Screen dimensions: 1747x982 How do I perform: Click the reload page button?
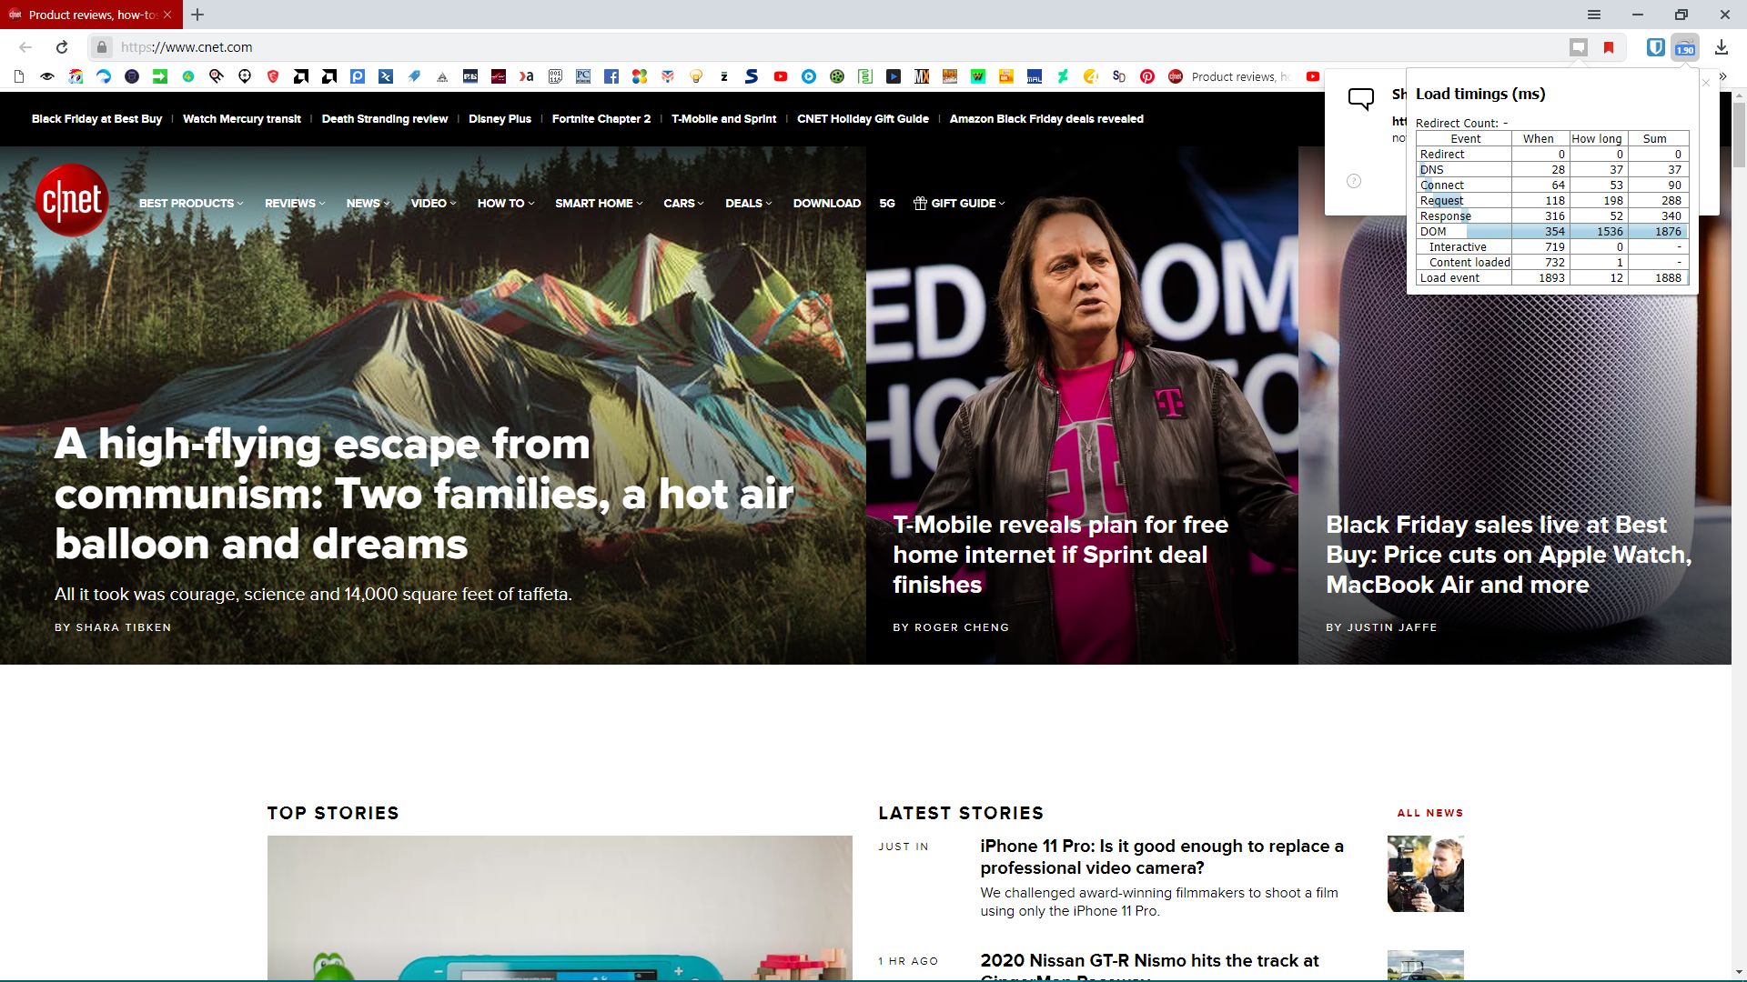click(x=62, y=47)
